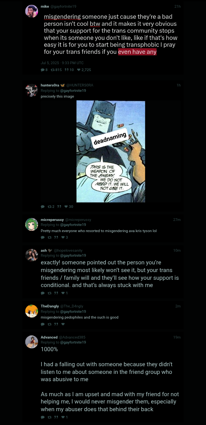The image size is (206, 425).
Task: Click the retweet icon showing 815
Action: click(53, 70)
